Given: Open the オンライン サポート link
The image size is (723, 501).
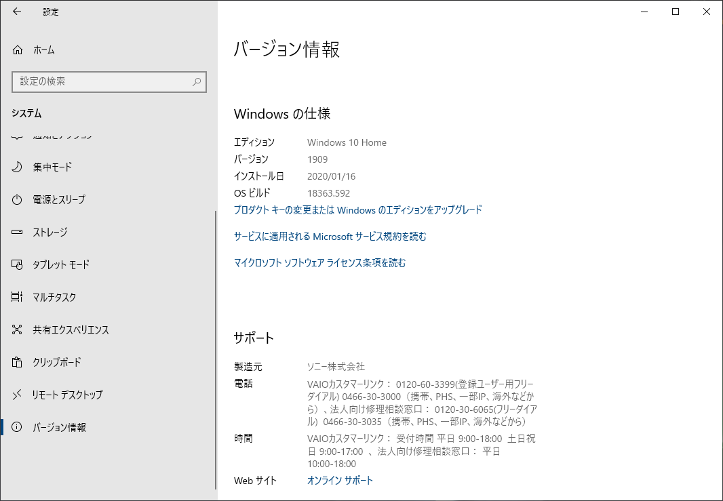Looking at the screenshot, I should 339,480.
